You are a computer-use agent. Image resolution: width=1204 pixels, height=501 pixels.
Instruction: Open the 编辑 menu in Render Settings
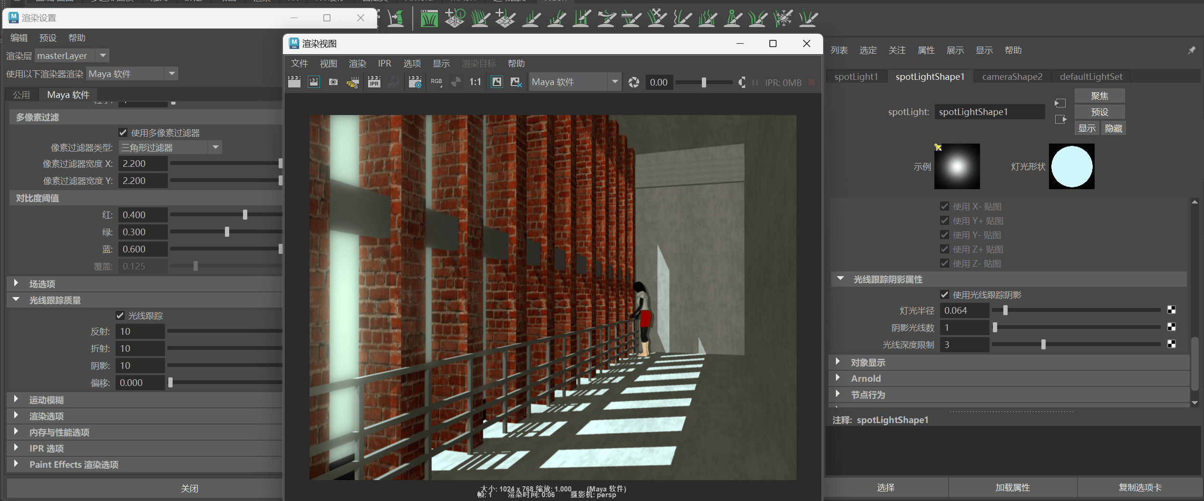[19, 38]
